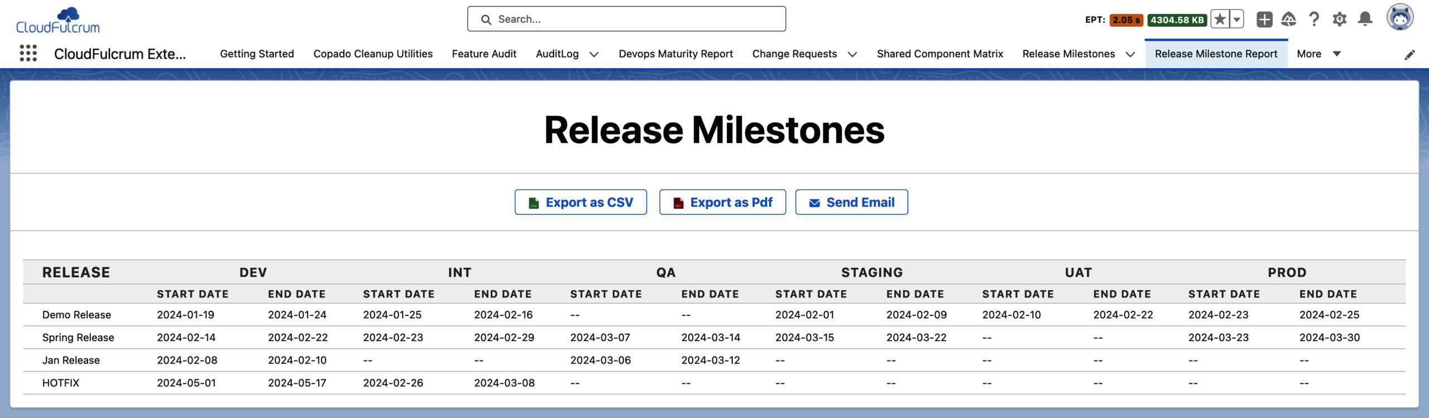Click Spring Release QA start date 2024-03-07
Image resolution: width=1429 pixels, height=418 pixels.
(600, 338)
